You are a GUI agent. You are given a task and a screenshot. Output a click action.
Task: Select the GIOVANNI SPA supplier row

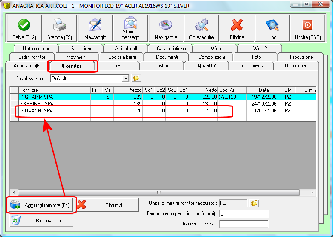tap(163, 110)
